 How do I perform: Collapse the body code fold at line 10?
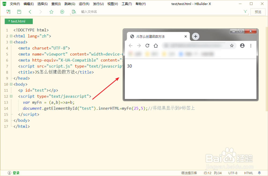[11, 84]
